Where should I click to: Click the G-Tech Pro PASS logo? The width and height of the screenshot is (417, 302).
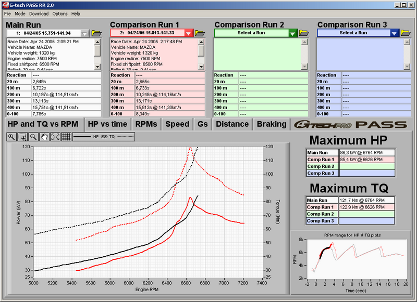[350, 124]
